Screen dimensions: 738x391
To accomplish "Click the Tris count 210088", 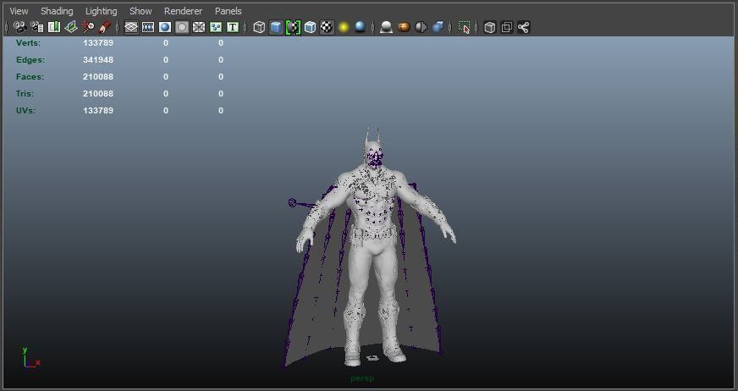I will coord(98,94).
